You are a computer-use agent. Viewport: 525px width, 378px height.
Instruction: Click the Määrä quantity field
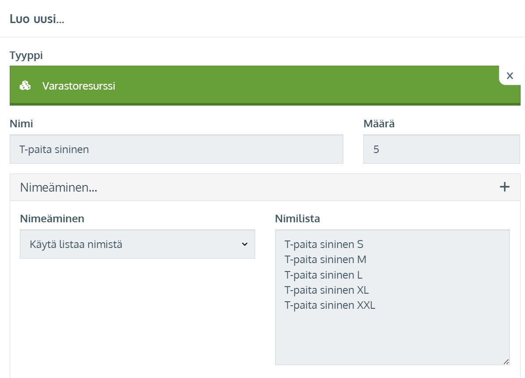441,150
